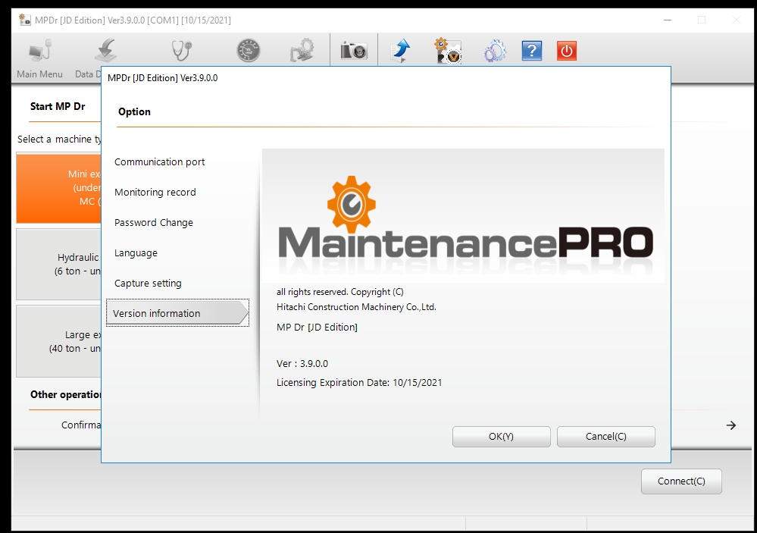Open help with the question mark icon

(532, 51)
